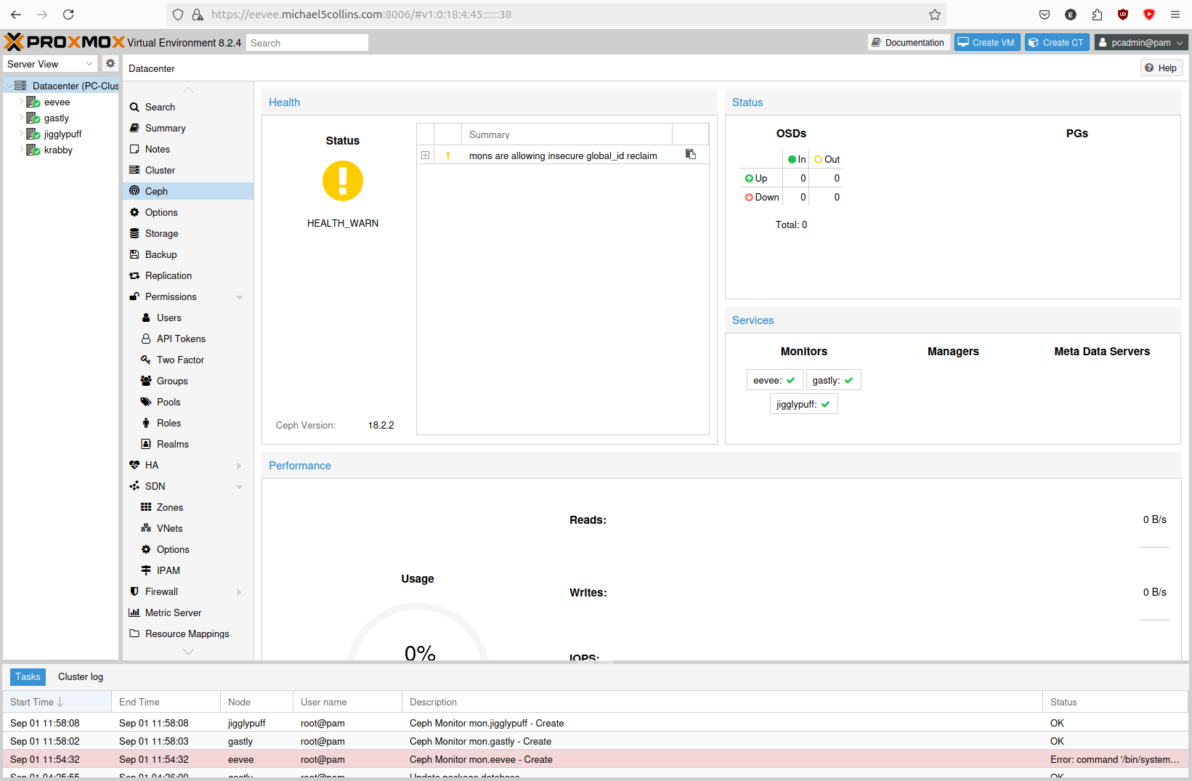Bookmark this page with the star icon

935,15
